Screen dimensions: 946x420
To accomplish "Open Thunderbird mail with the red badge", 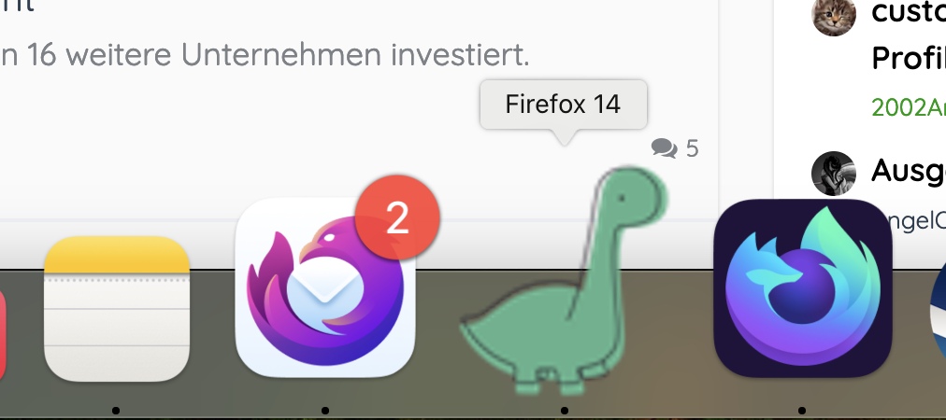I will (326, 288).
